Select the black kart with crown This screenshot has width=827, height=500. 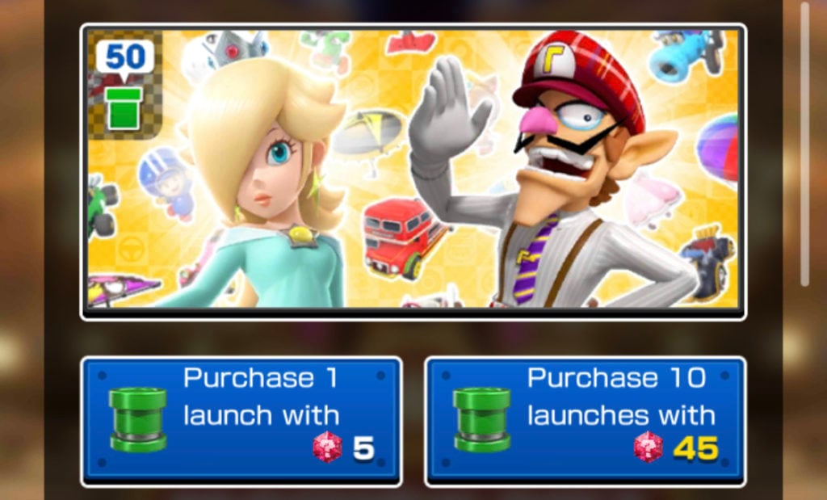(707, 261)
